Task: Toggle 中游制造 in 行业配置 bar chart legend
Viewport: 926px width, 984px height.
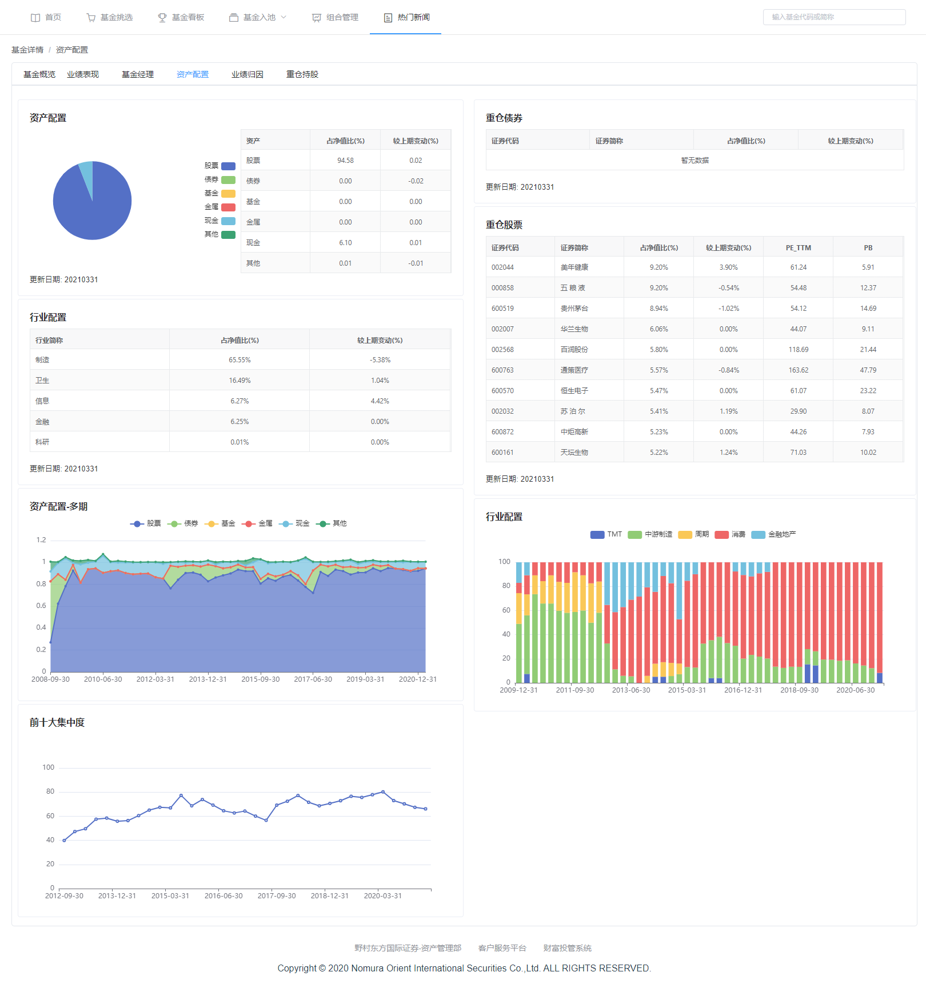Action: pos(650,534)
